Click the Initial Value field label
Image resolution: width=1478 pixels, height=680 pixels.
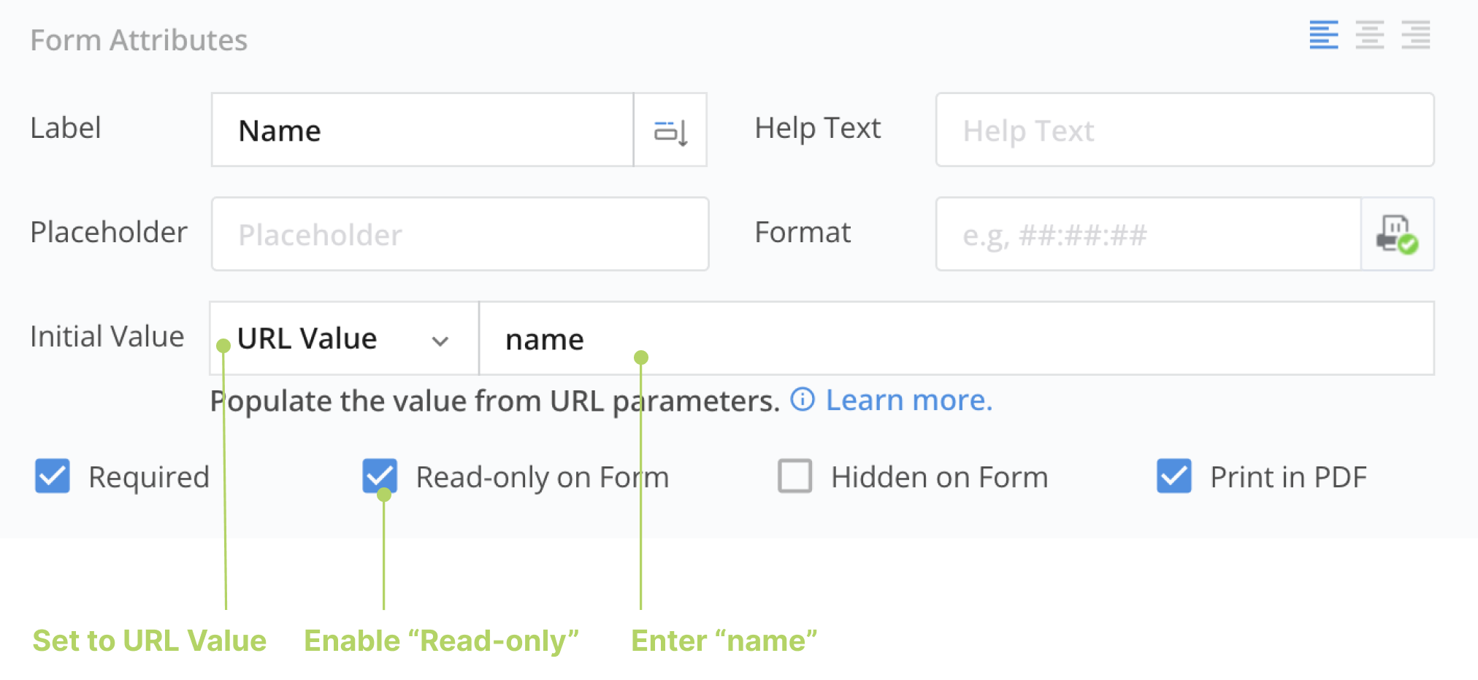coord(107,337)
